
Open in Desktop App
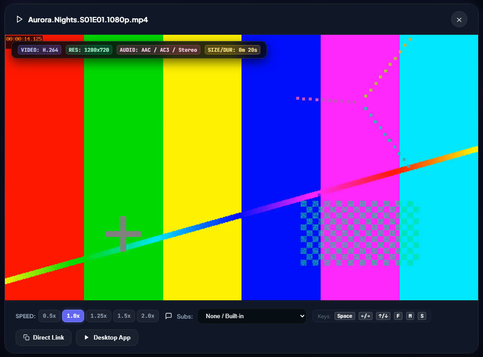pyautogui.click(x=107, y=337)
